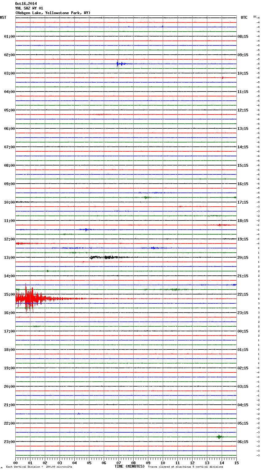The height and width of the screenshot is (471, 261).
Task: Click the Hebgen Lake, Yellowstone Park title
Action: pos(53,13)
